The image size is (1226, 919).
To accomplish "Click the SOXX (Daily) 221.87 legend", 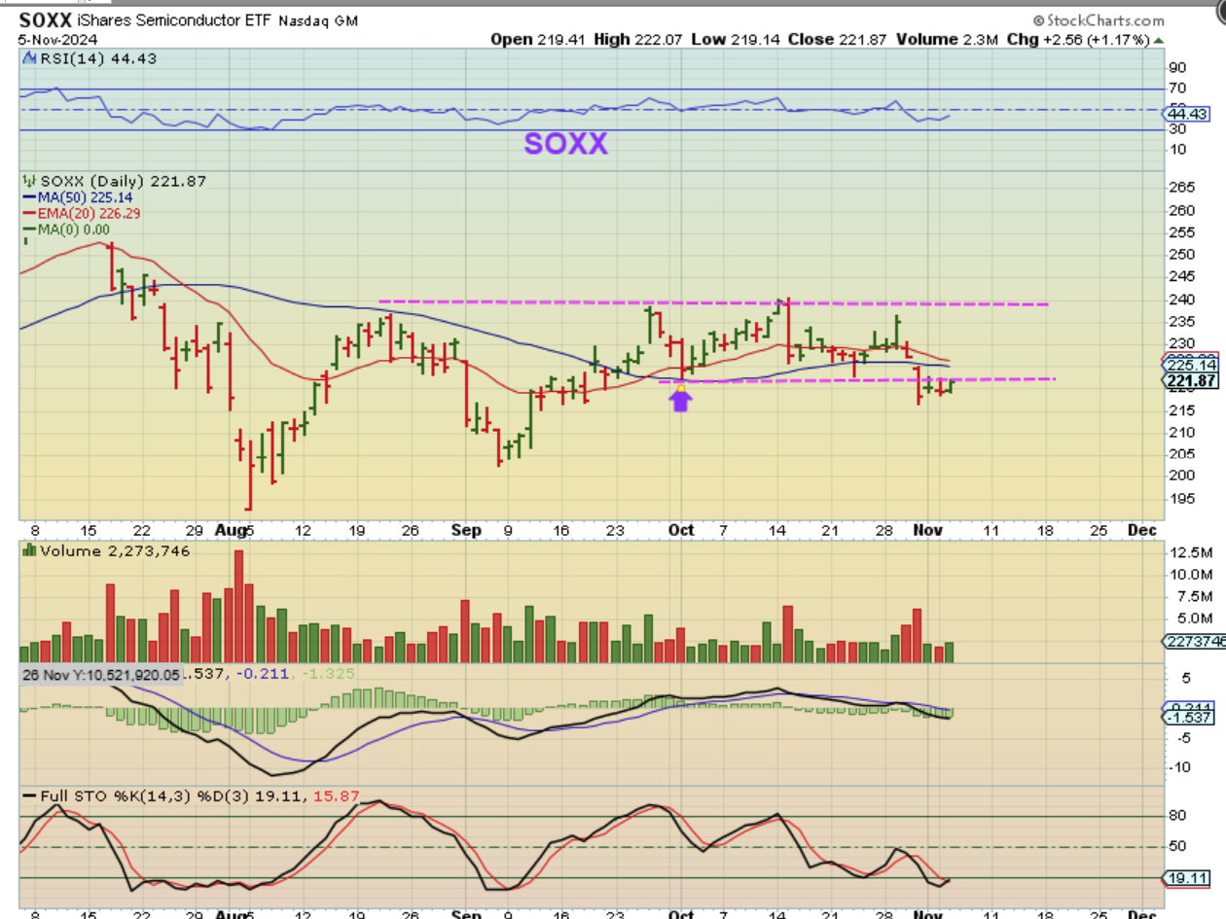I will click(122, 181).
